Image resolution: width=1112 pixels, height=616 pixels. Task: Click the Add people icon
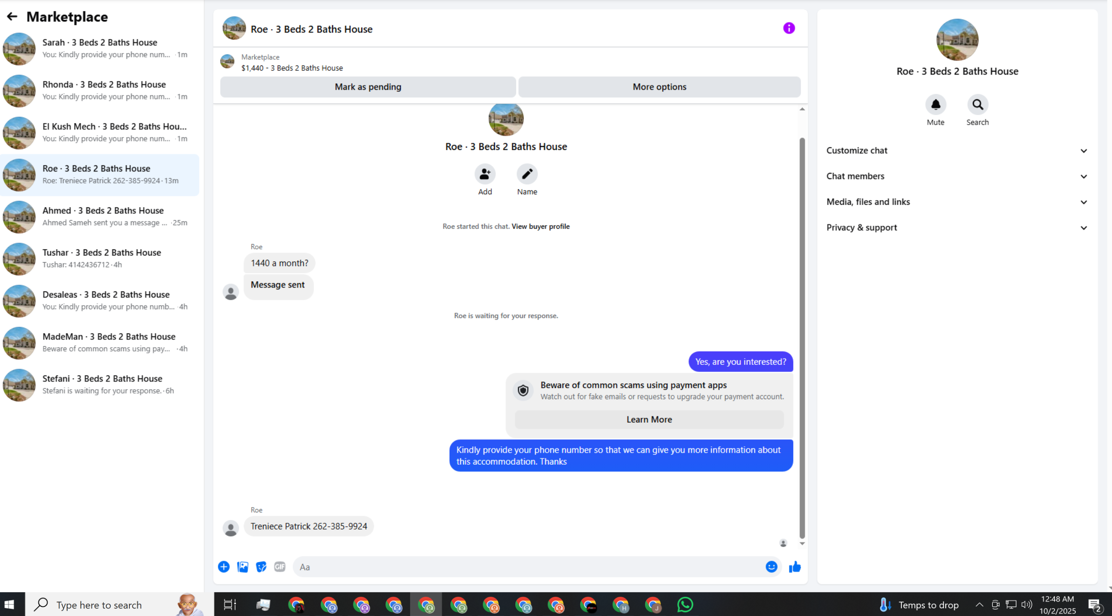click(x=485, y=174)
